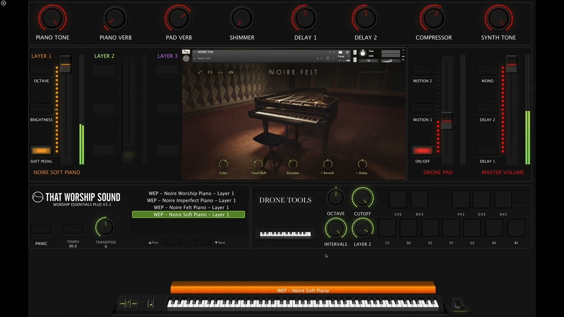Open the instrument info icon in Kontakt header
The image size is (564, 317).
pos(347,52)
